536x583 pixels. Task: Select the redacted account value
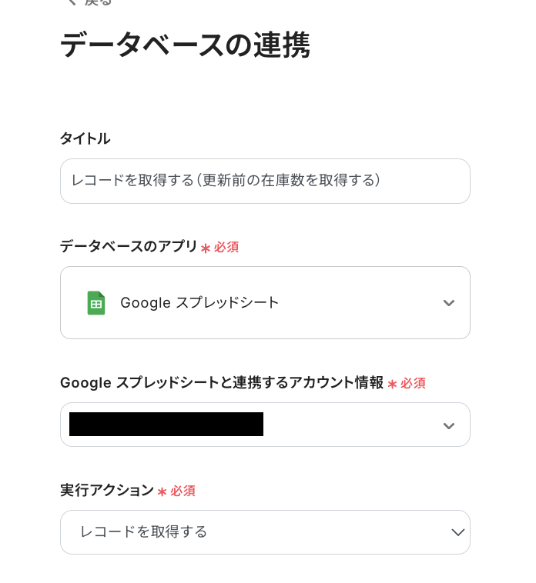(166, 425)
